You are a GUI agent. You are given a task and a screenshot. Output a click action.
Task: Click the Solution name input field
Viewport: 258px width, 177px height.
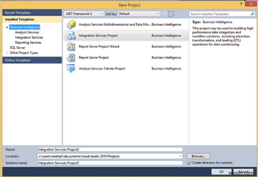pyautogui.click(x=110, y=163)
